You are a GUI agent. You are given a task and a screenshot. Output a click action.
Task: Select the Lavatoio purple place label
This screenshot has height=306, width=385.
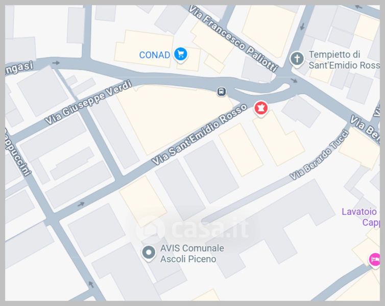click(360, 217)
